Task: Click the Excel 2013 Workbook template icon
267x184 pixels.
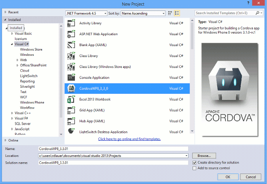Action: (71, 99)
